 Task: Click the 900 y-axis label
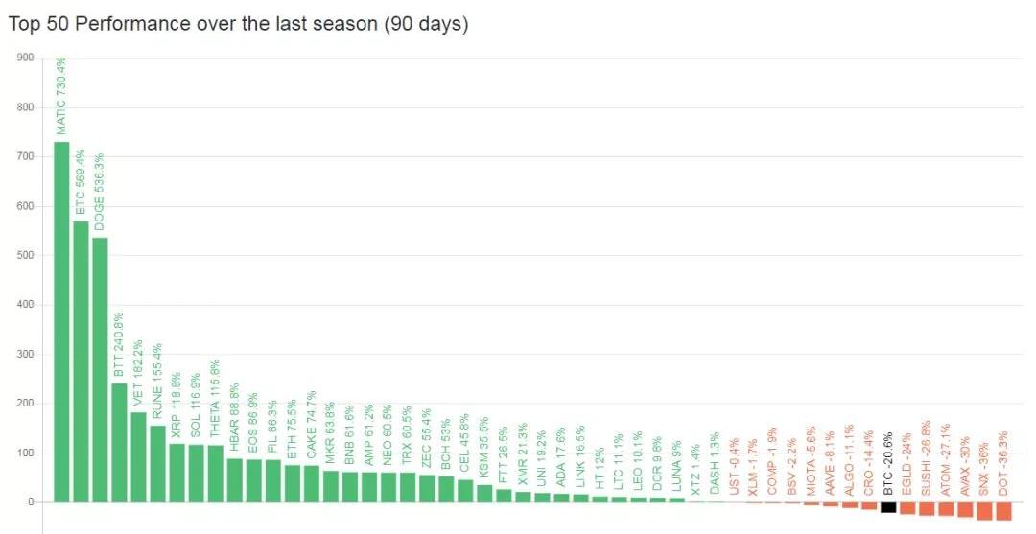26,58
